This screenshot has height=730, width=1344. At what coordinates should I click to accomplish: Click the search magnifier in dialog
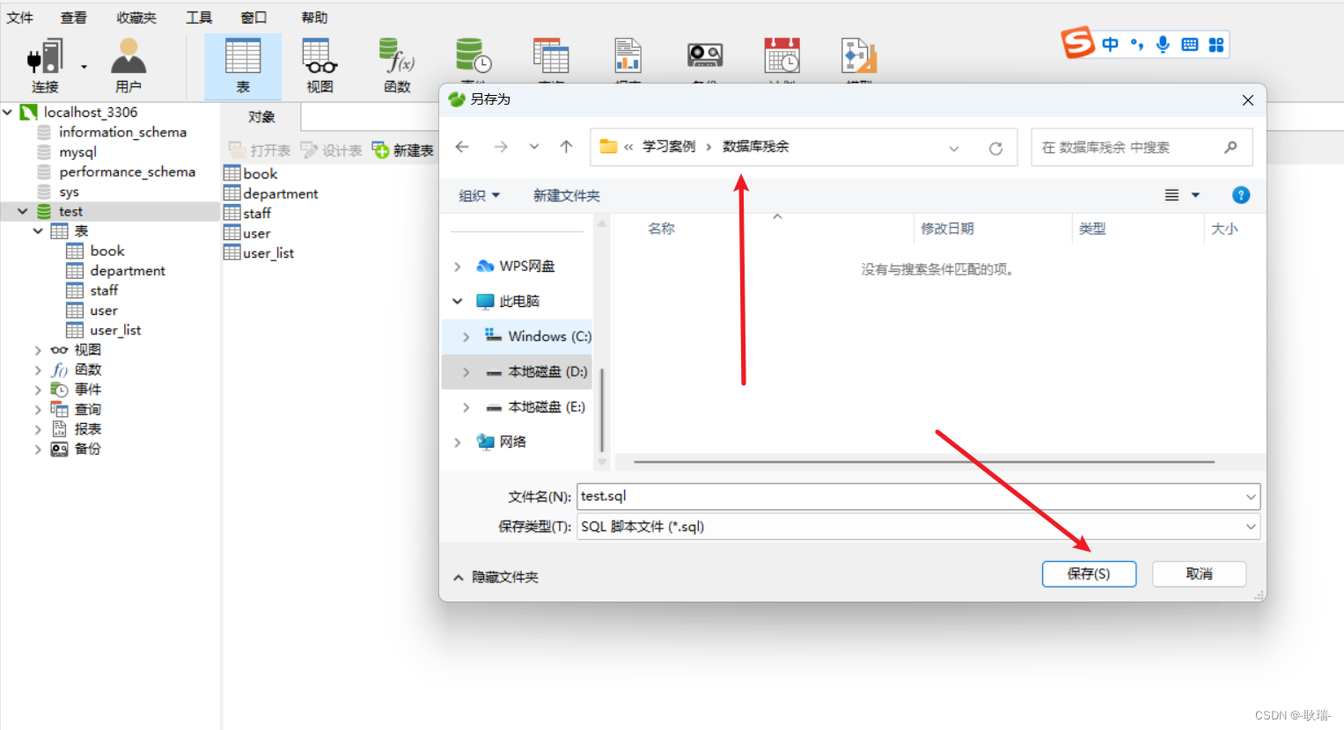coord(1230,147)
